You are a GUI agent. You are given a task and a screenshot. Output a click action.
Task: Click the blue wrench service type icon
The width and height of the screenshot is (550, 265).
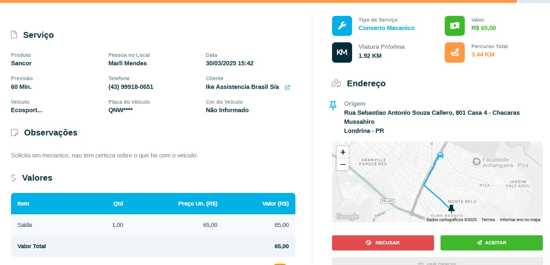click(x=342, y=26)
